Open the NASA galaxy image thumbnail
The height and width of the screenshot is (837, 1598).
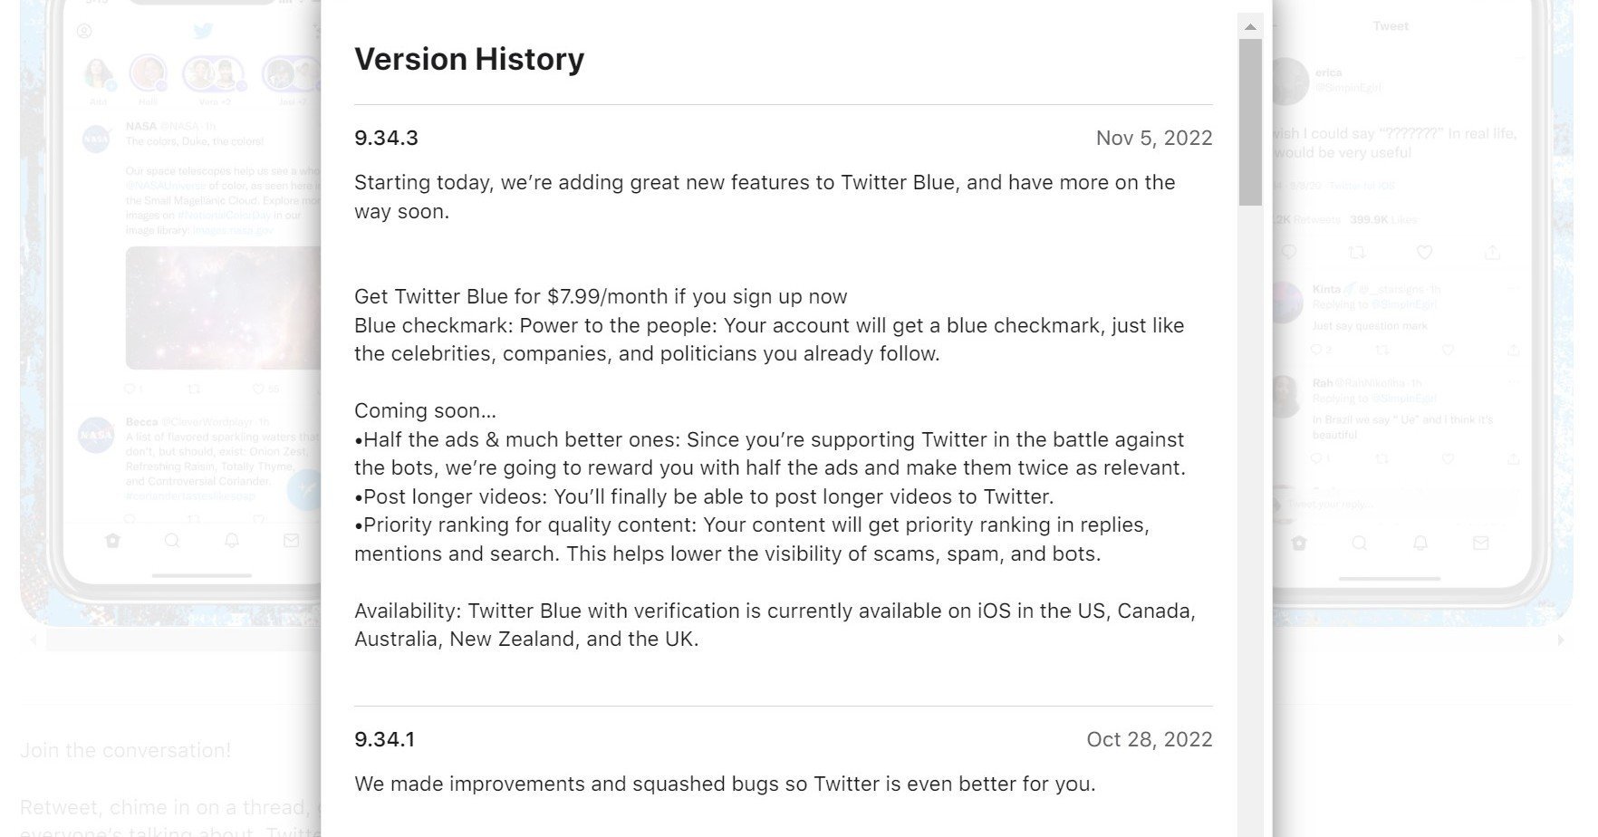223,308
